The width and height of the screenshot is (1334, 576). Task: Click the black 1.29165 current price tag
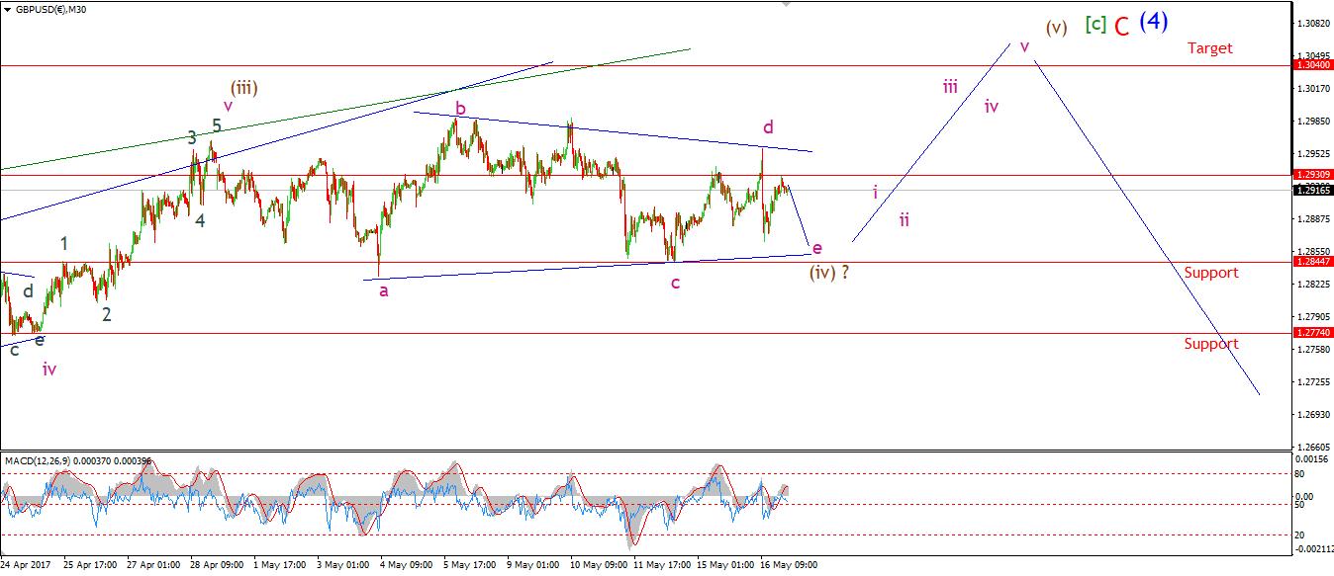click(x=1312, y=189)
